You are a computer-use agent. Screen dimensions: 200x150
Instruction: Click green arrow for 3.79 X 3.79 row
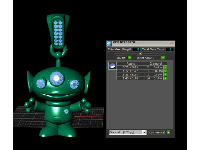click(x=165, y=67)
